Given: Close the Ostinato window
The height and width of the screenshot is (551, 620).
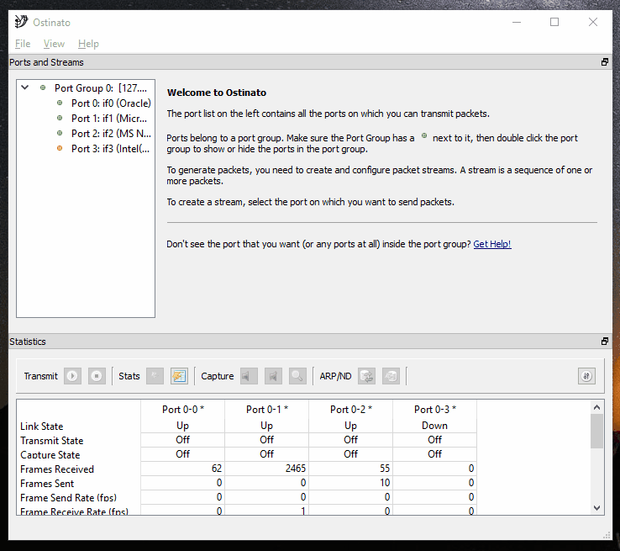Looking at the screenshot, I should pos(593,22).
